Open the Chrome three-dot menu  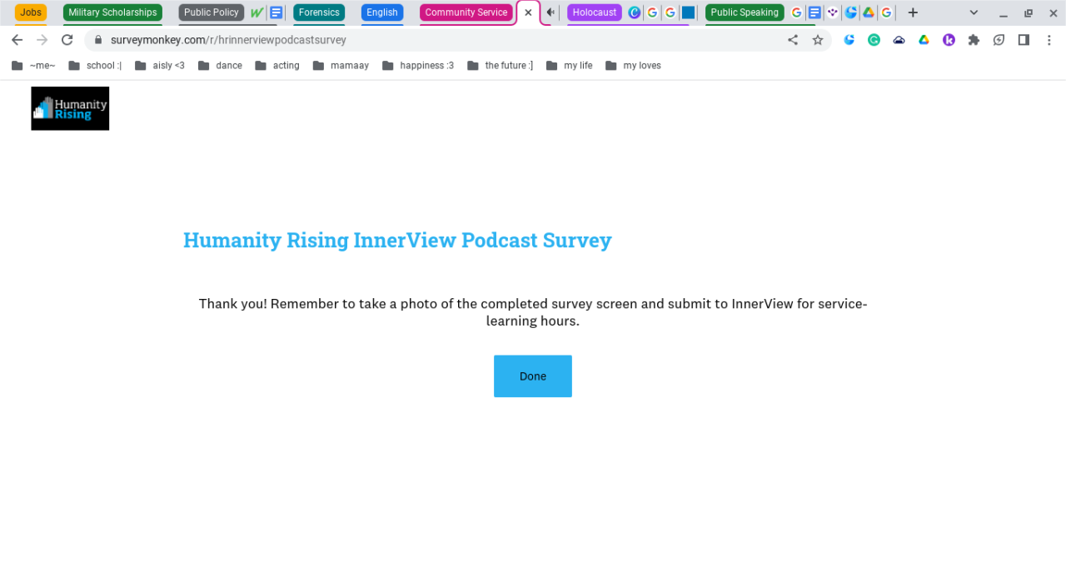[x=1049, y=40]
